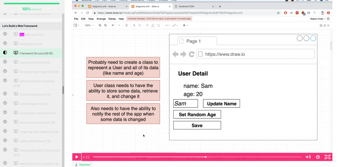The width and height of the screenshot is (338, 167).
Task: Click the CSS extension icon
Action: pos(291,13)
